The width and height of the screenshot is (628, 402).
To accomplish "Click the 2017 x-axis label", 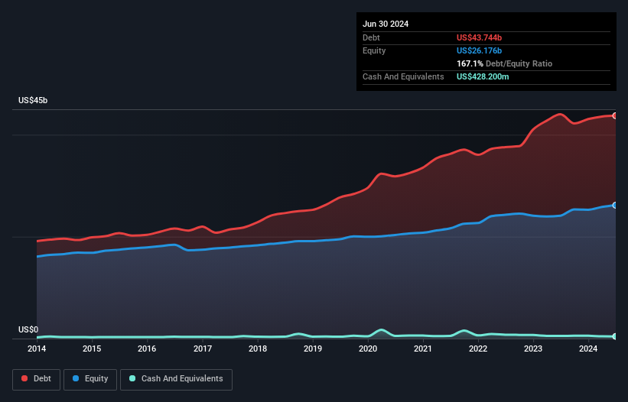I will click(203, 349).
